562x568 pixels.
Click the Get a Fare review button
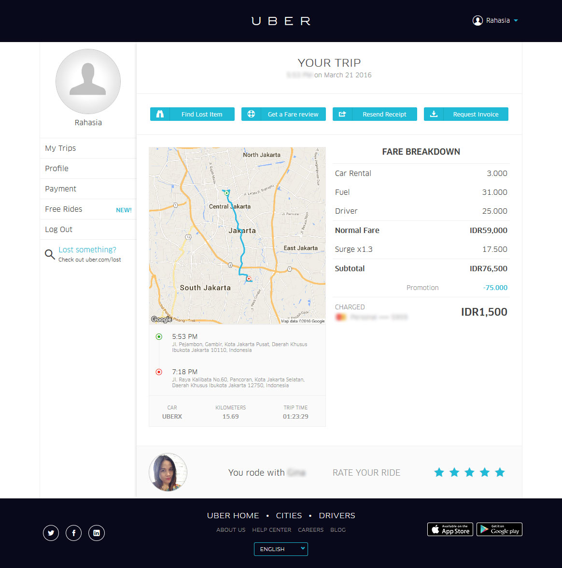click(283, 114)
